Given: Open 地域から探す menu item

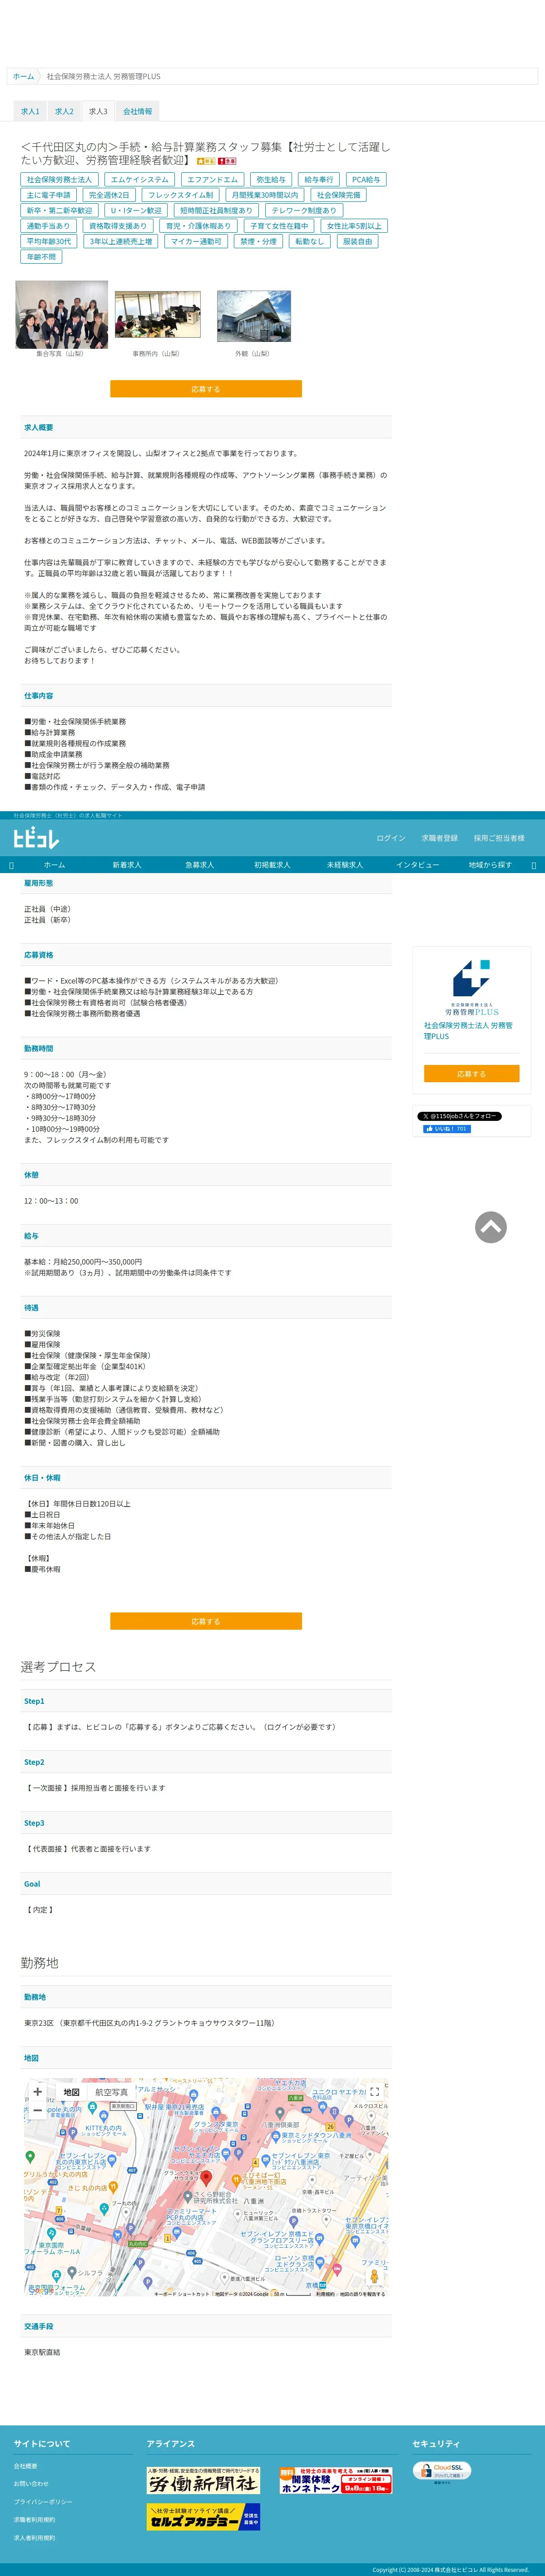Looking at the screenshot, I should (x=490, y=865).
